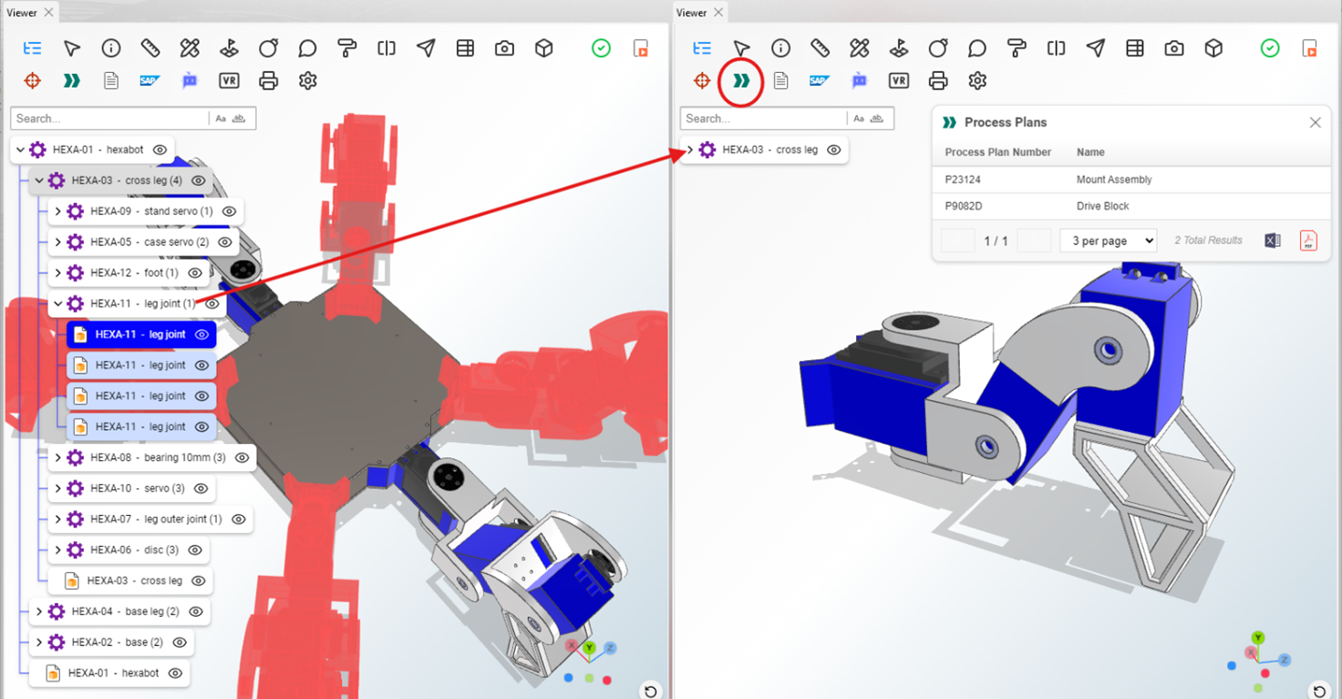1342x699 pixels.
Task: Toggle the right viewer's HEXA-03 cross leg visibility
Action: pos(833,150)
